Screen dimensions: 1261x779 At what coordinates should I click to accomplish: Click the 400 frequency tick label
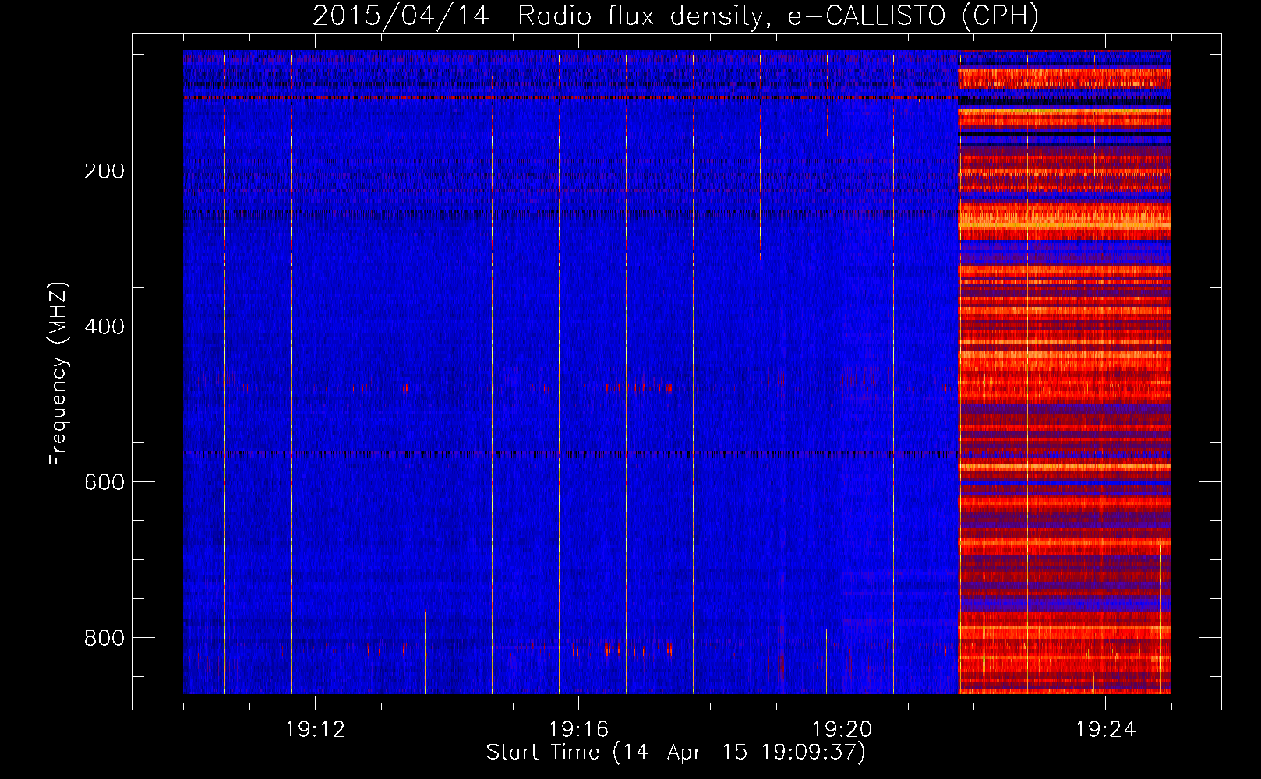pyautogui.click(x=104, y=326)
